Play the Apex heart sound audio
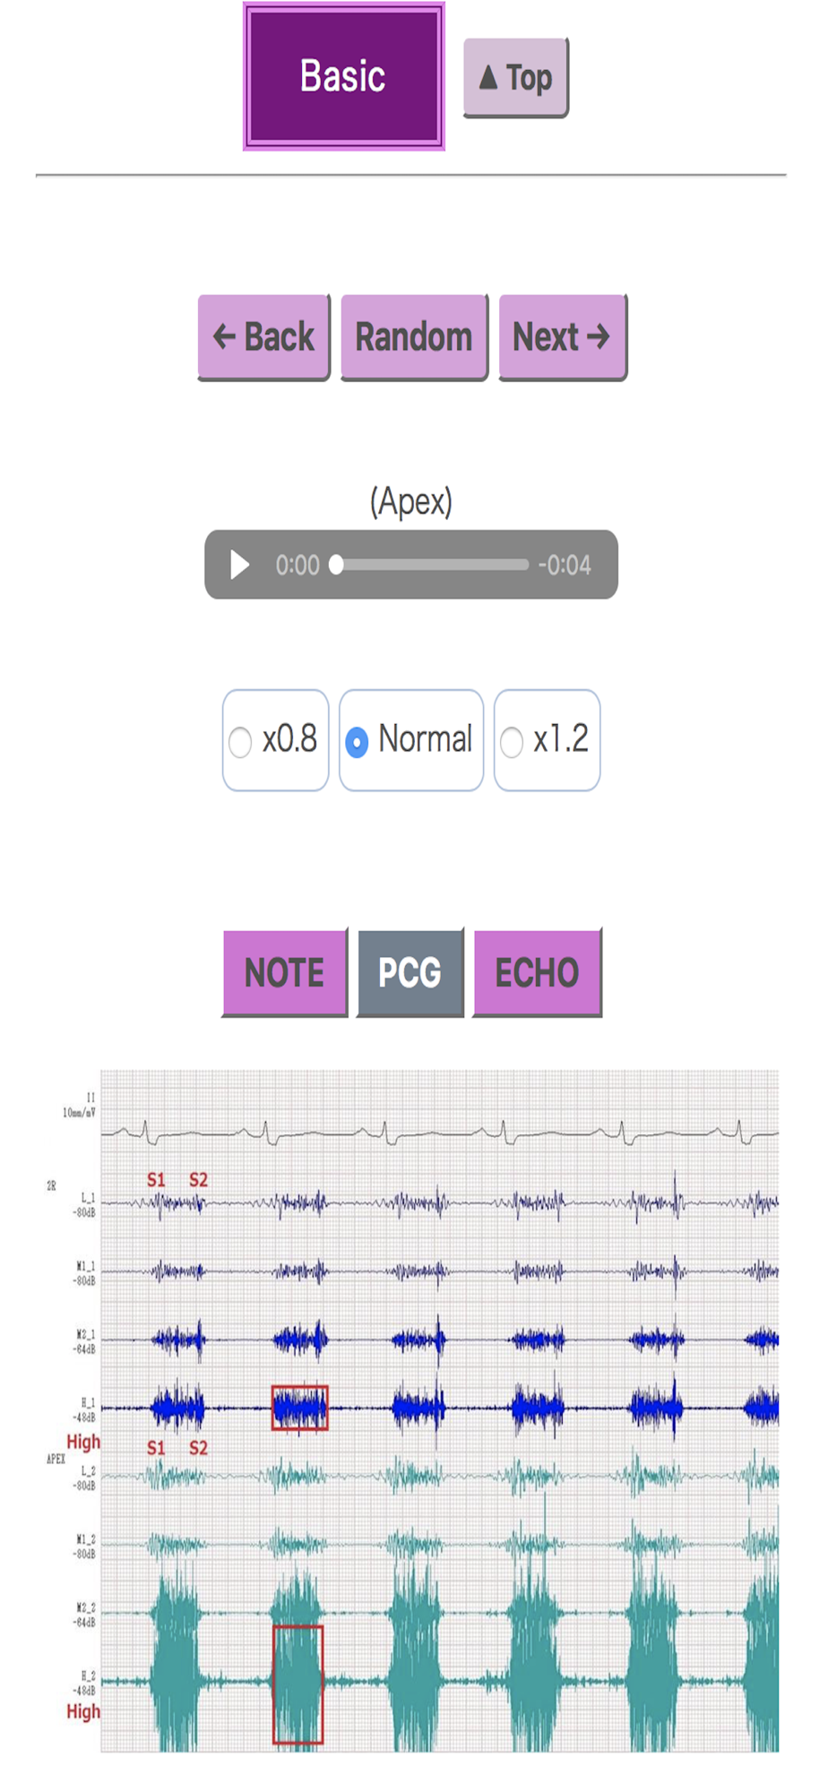The width and height of the screenshot is (828, 1792). (x=239, y=564)
